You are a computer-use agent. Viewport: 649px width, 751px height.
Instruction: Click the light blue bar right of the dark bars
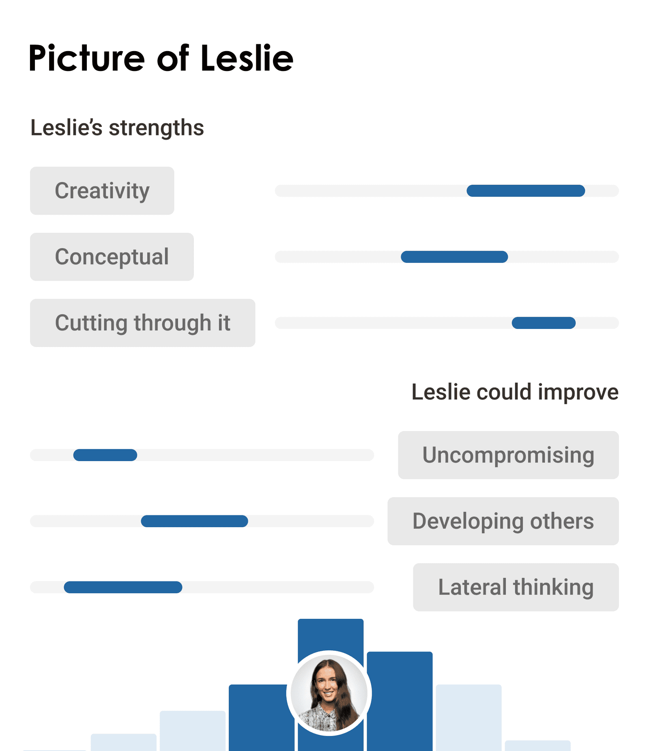(x=468, y=718)
